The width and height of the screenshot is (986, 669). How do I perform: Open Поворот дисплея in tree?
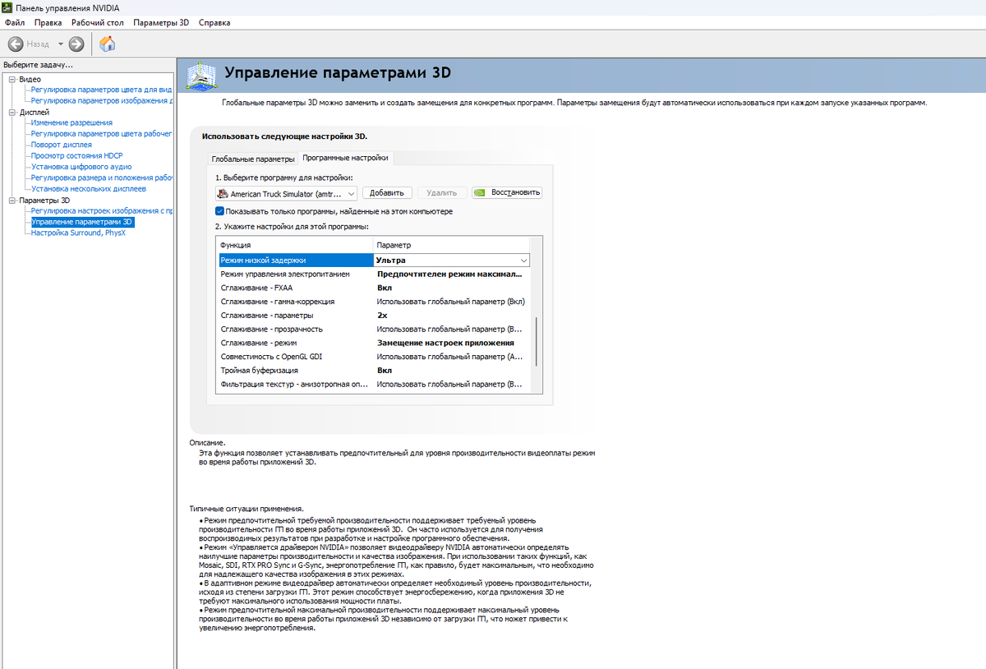coord(61,145)
